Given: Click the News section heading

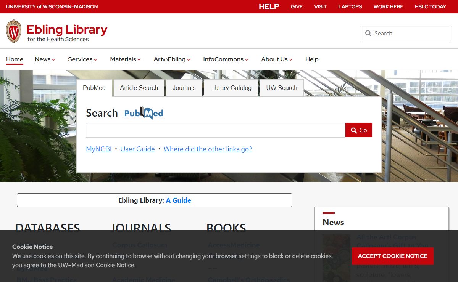Looking at the screenshot, I should 333,222.
